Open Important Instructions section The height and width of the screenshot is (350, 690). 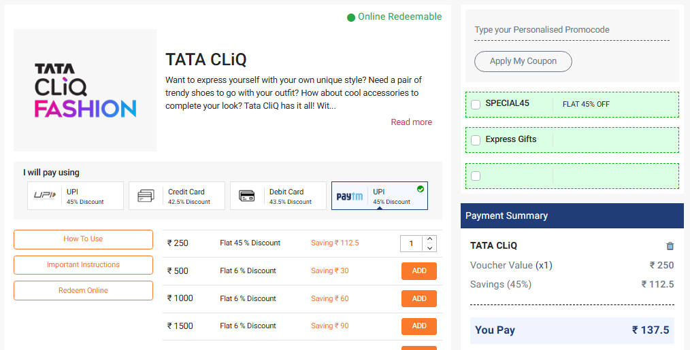[x=83, y=264]
